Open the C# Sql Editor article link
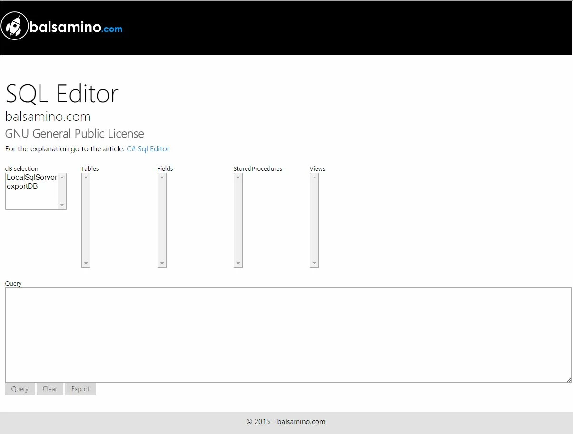Viewport: 573px width, 434px height. 148,149
